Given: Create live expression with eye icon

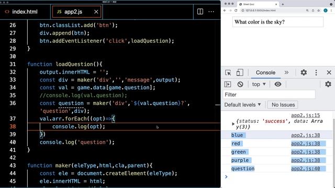Looking at the screenshot, I should tap(278, 84).
